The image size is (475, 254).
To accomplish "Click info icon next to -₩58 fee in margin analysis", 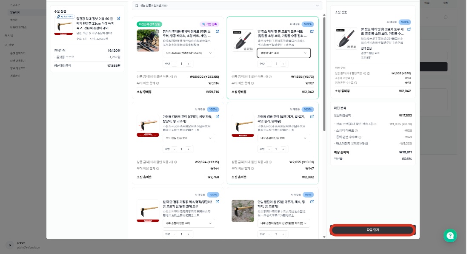I will click(x=356, y=131).
